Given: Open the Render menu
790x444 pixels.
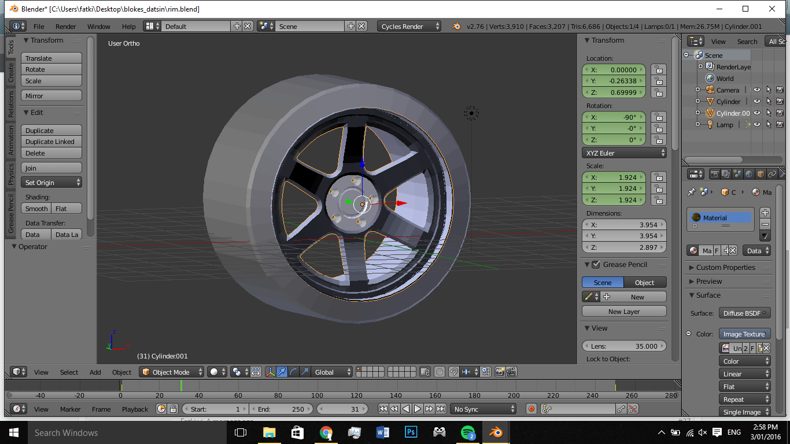Looking at the screenshot, I should [x=66, y=27].
